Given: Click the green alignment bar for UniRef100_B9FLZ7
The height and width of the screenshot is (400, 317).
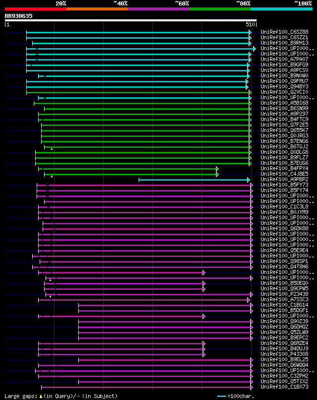Looking at the screenshot, I should point(142,158).
